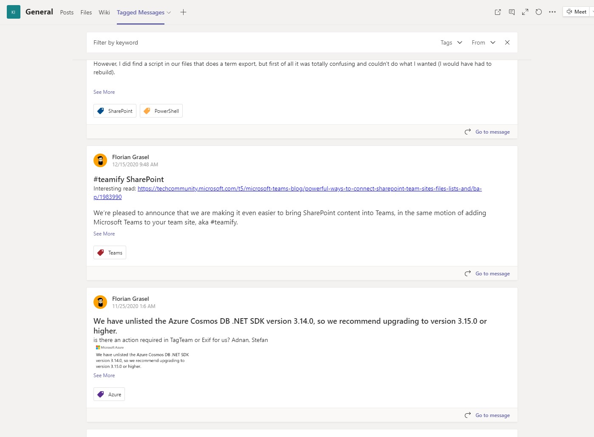Open the Tags filter dropdown
This screenshot has width=594, height=437.
tap(451, 42)
